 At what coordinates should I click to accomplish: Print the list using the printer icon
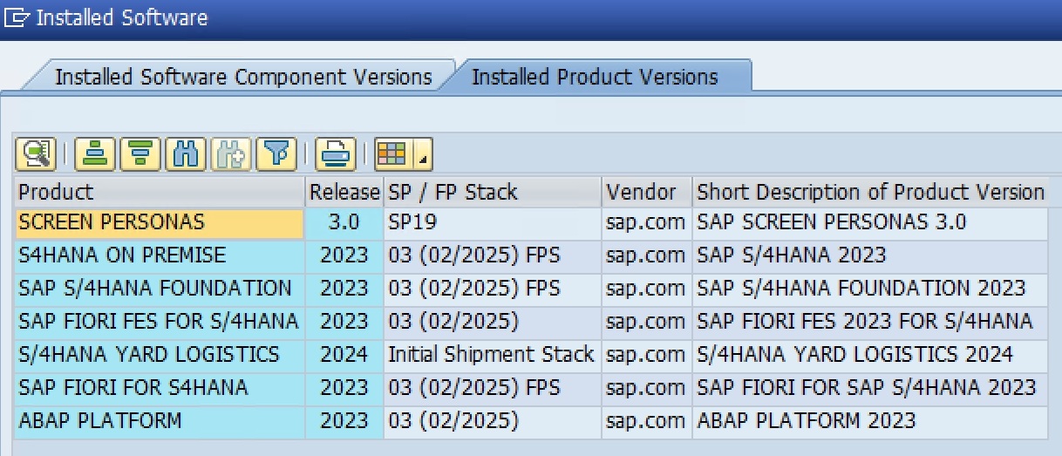tap(333, 154)
